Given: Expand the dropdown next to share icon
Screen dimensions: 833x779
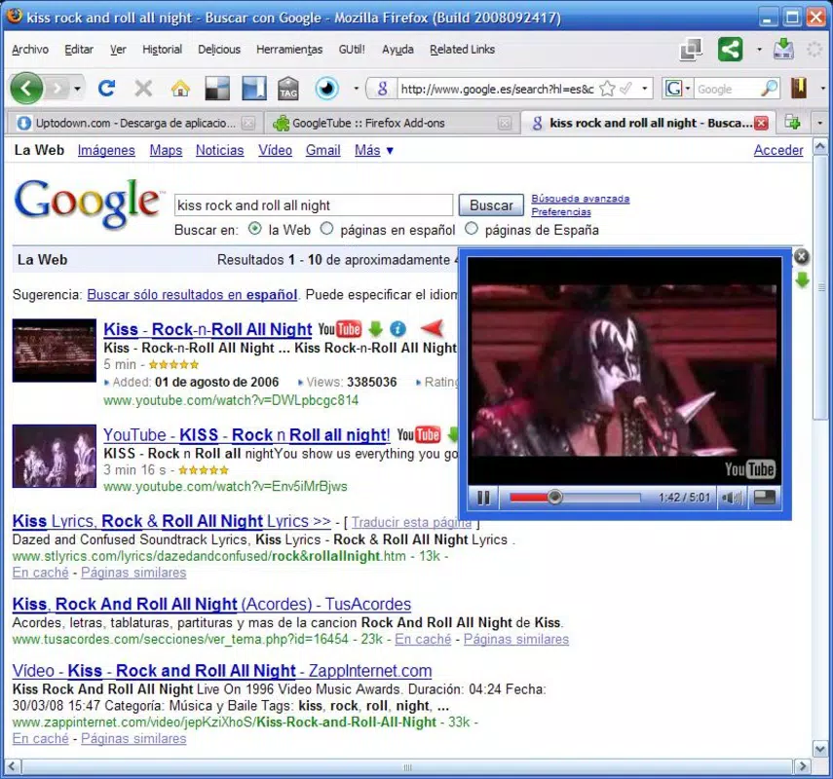Looking at the screenshot, I should [x=759, y=50].
